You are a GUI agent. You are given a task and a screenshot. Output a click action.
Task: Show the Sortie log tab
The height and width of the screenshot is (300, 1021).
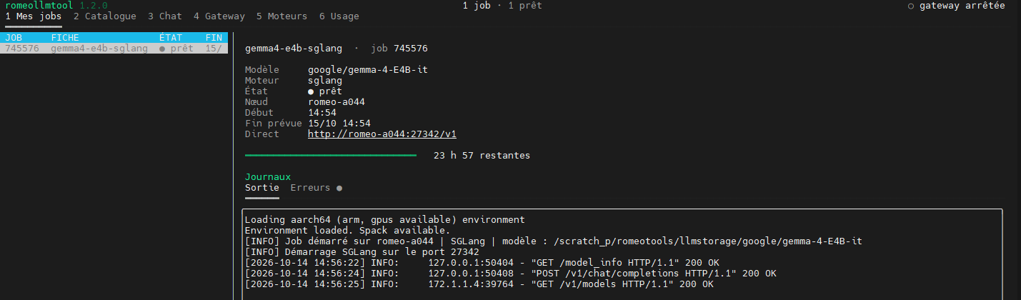(262, 188)
